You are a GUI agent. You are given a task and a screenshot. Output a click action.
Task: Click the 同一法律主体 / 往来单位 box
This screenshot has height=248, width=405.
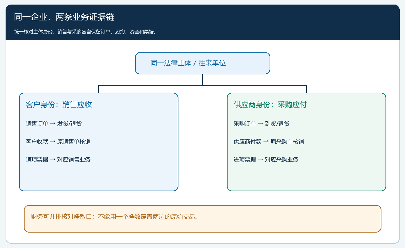(202, 63)
